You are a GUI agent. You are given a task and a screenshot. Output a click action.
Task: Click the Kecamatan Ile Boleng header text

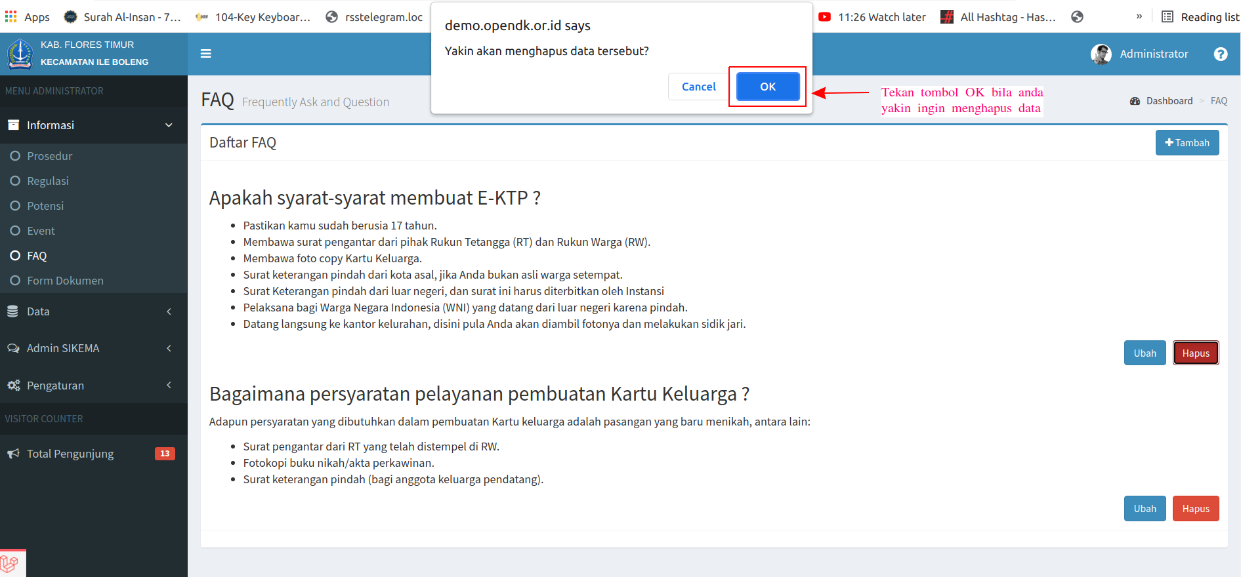(95, 62)
